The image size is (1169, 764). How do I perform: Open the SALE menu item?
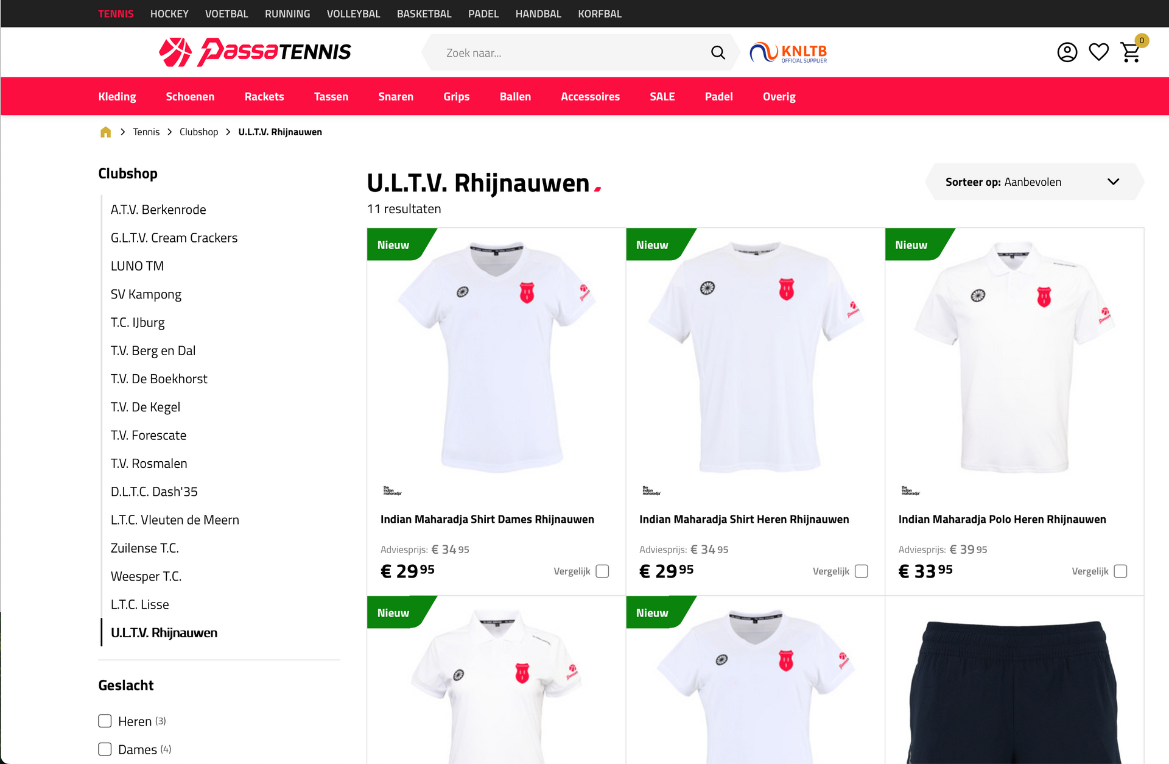(662, 97)
